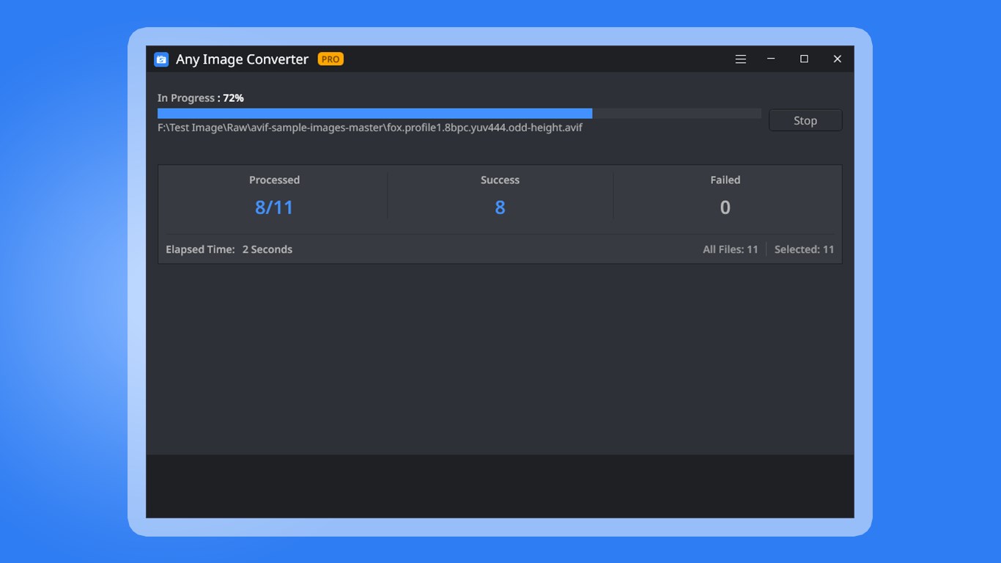Click the 'Any Image Converter' title text
The width and height of the screenshot is (1001, 563).
(x=242, y=59)
